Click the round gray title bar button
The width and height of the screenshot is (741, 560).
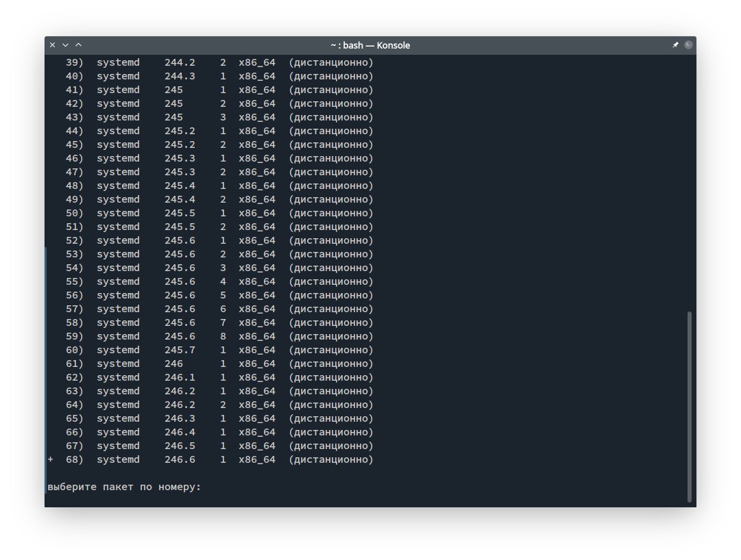[x=688, y=44]
